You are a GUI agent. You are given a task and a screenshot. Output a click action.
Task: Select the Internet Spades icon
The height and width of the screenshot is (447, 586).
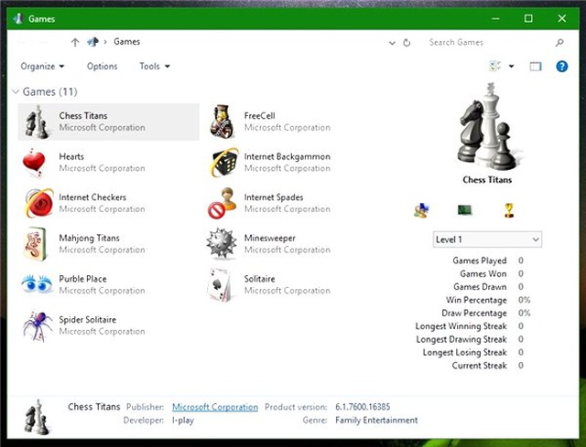pos(222,203)
